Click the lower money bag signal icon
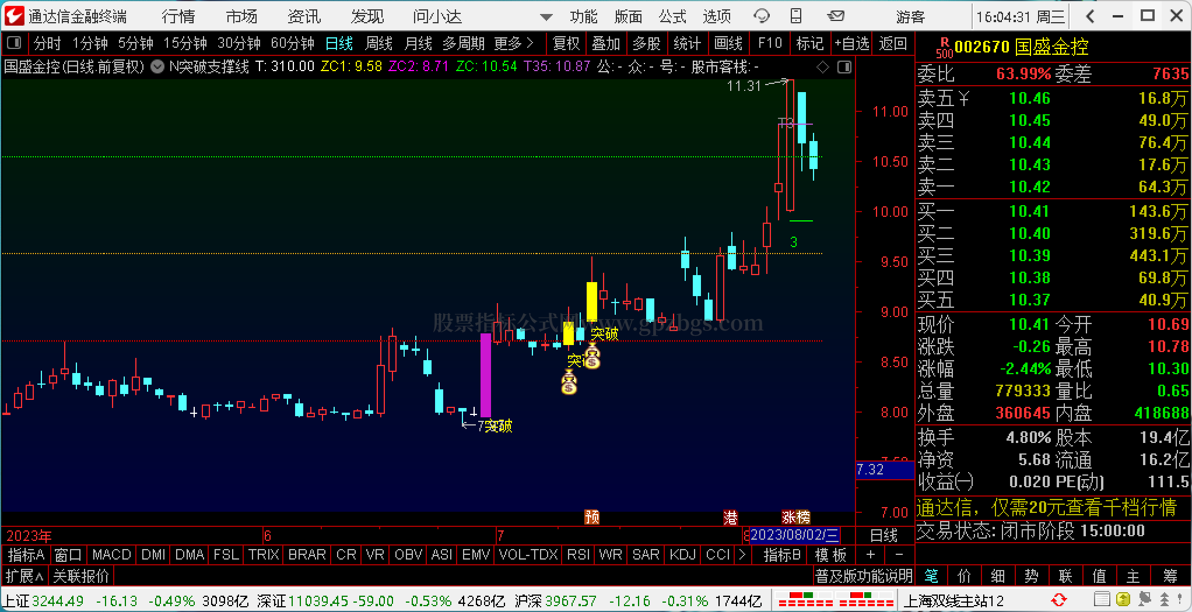 click(x=569, y=382)
